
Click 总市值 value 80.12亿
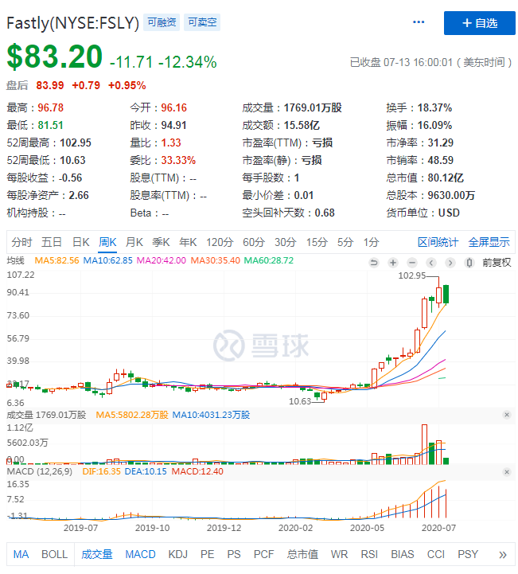(446, 178)
